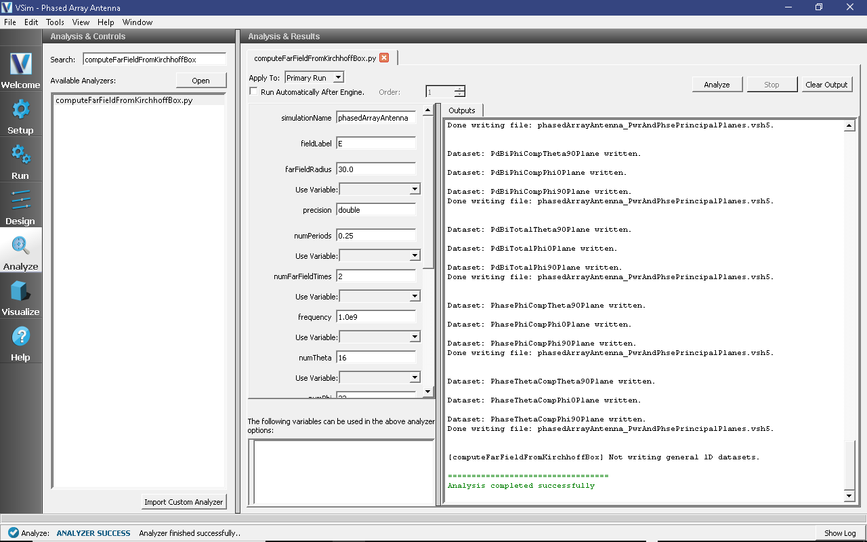Open the Tools menu
The width and height of the screenshot is (867, 542).
55,22
